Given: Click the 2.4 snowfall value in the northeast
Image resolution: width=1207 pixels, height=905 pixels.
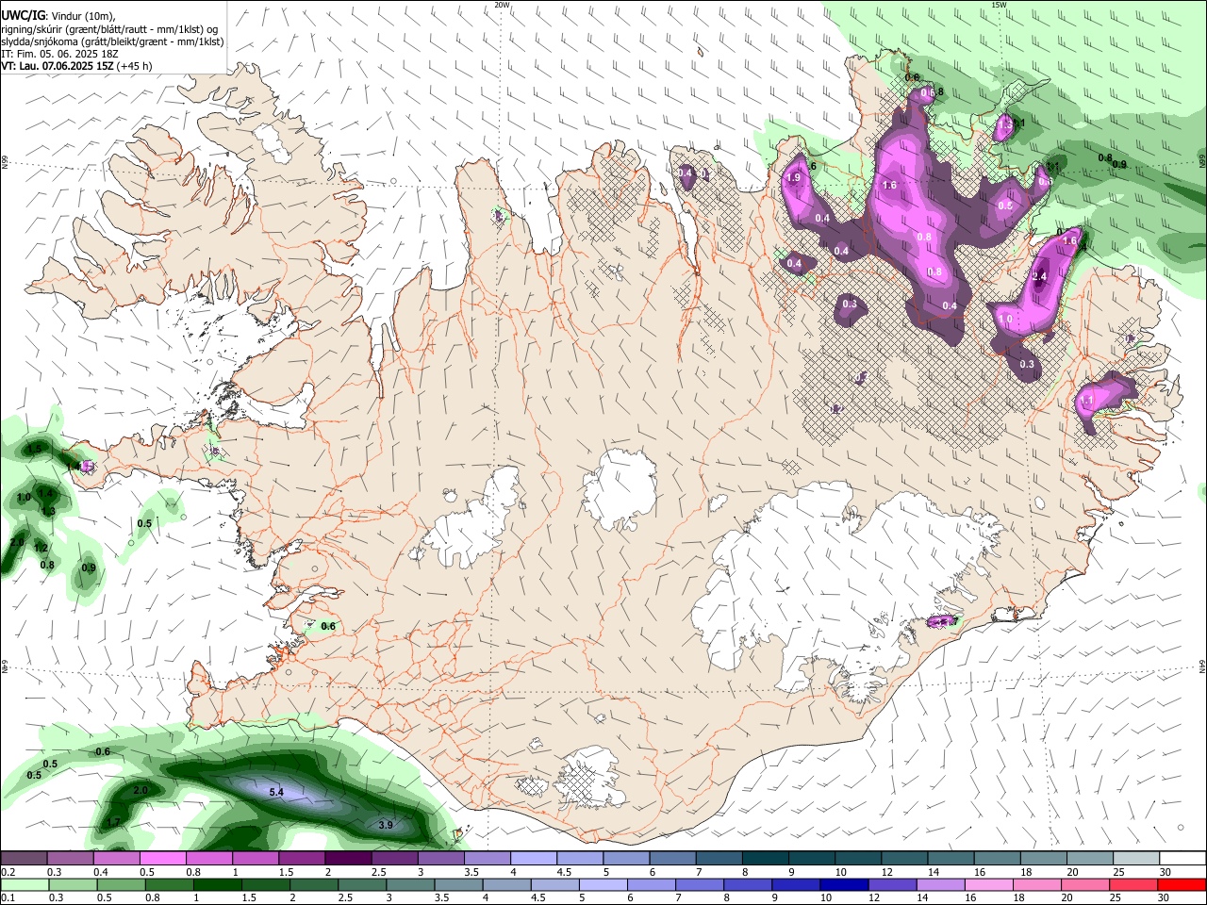Looking at the screenshot, I should coord(1040,277).
